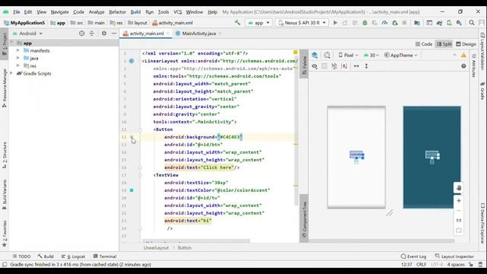Click the vertical expand arrow icon
The height and width of the screenshot is (274, 487).
[367, 66]
